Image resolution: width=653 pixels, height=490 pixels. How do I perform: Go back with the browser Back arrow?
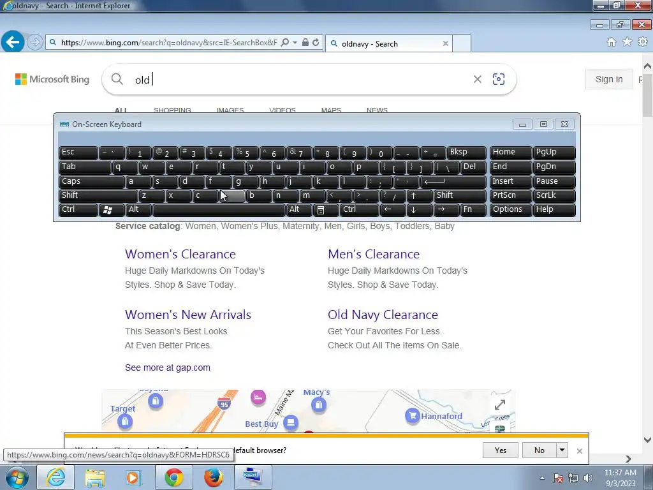pyautogui.click(x=13, y=41)
